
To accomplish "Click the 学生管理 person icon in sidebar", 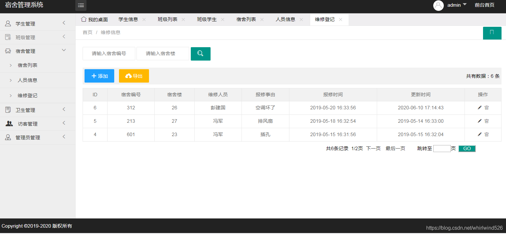I will [x=8, y=24].
